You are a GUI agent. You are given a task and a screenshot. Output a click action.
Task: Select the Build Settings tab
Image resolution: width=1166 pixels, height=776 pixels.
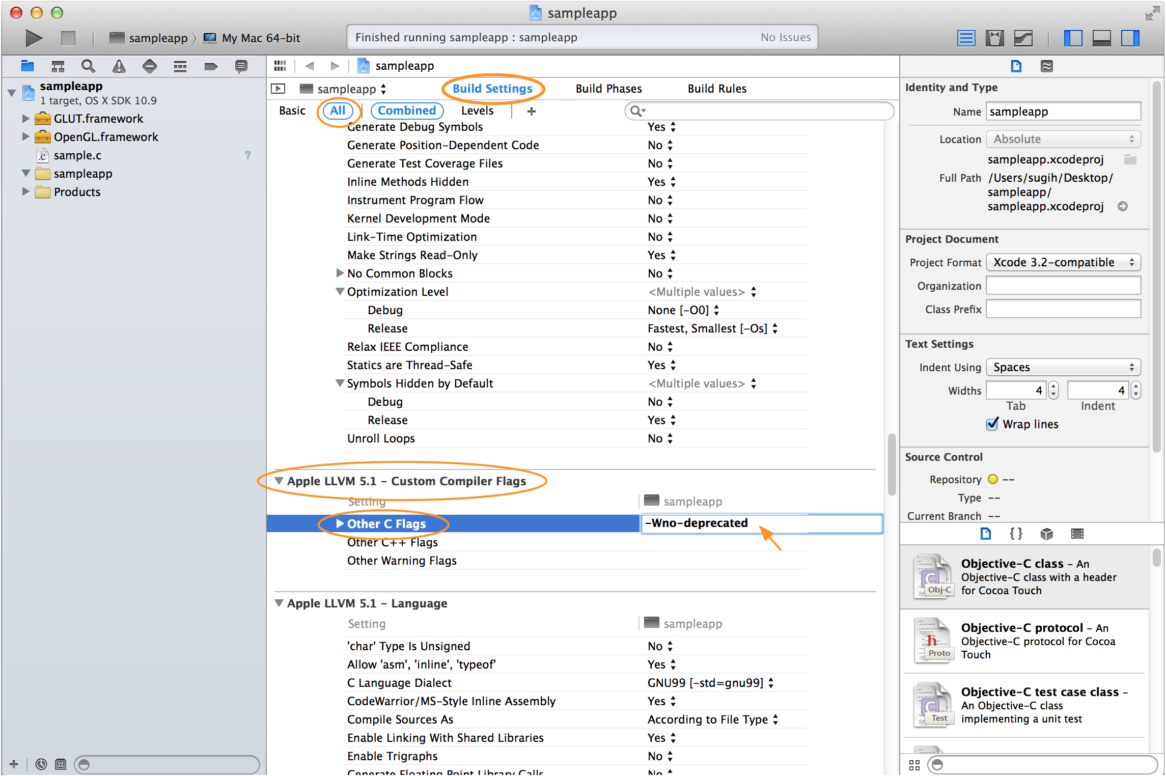click(x=492, y=88)
